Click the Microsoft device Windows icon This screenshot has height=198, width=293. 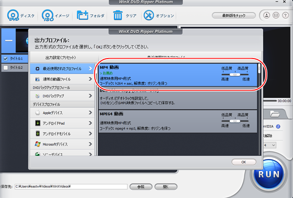tap(38, 144)
